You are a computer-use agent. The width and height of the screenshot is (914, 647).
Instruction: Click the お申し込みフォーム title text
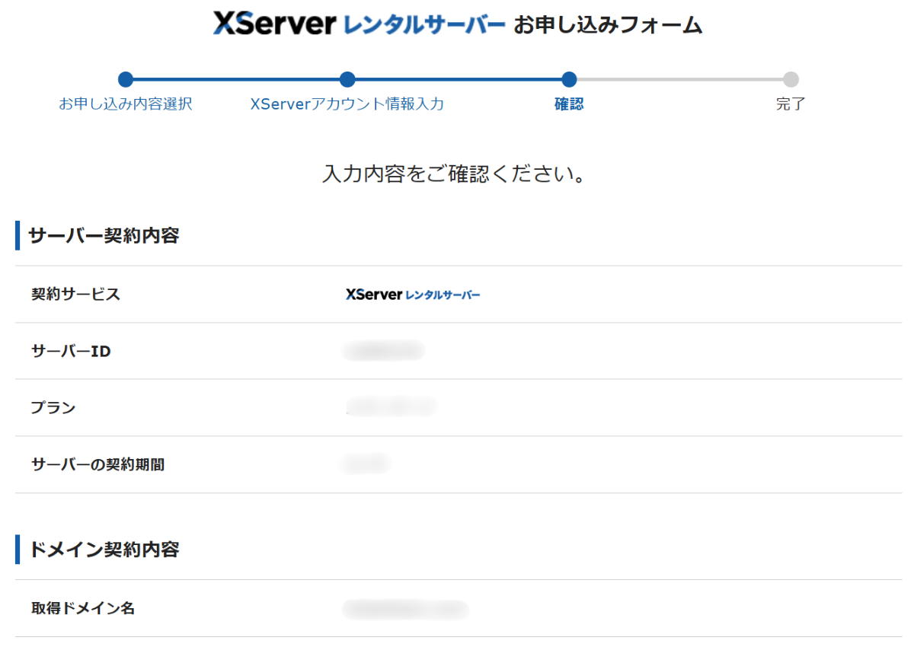pyautogui.click(x=608, y=26)
